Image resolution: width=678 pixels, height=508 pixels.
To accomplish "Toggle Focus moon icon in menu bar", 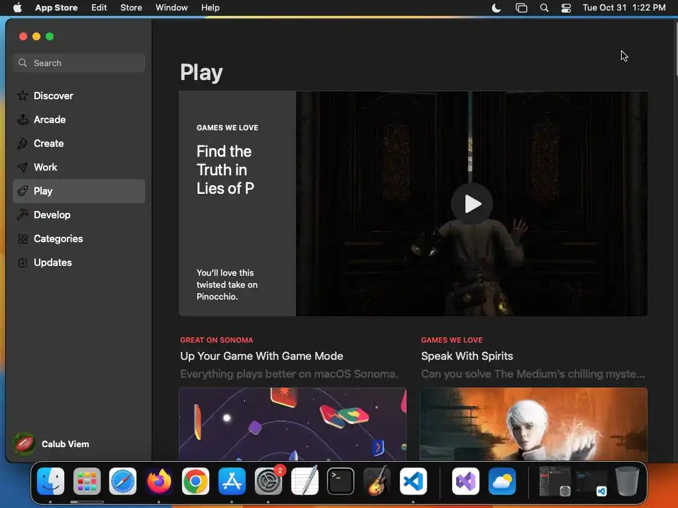I will (497, 8).
